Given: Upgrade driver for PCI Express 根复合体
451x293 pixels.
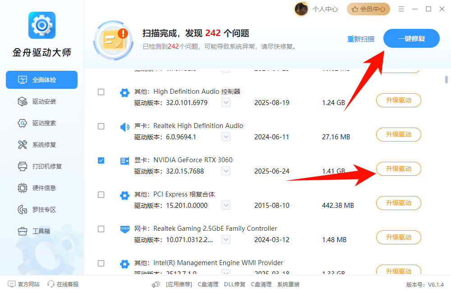Looking at the screenshot, I should coord(399,203).
